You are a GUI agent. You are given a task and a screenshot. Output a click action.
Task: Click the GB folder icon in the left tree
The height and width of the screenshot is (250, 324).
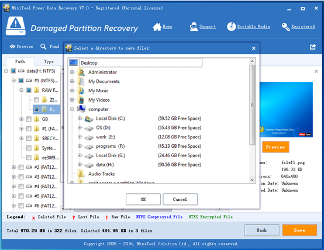[x=37, y=119]
